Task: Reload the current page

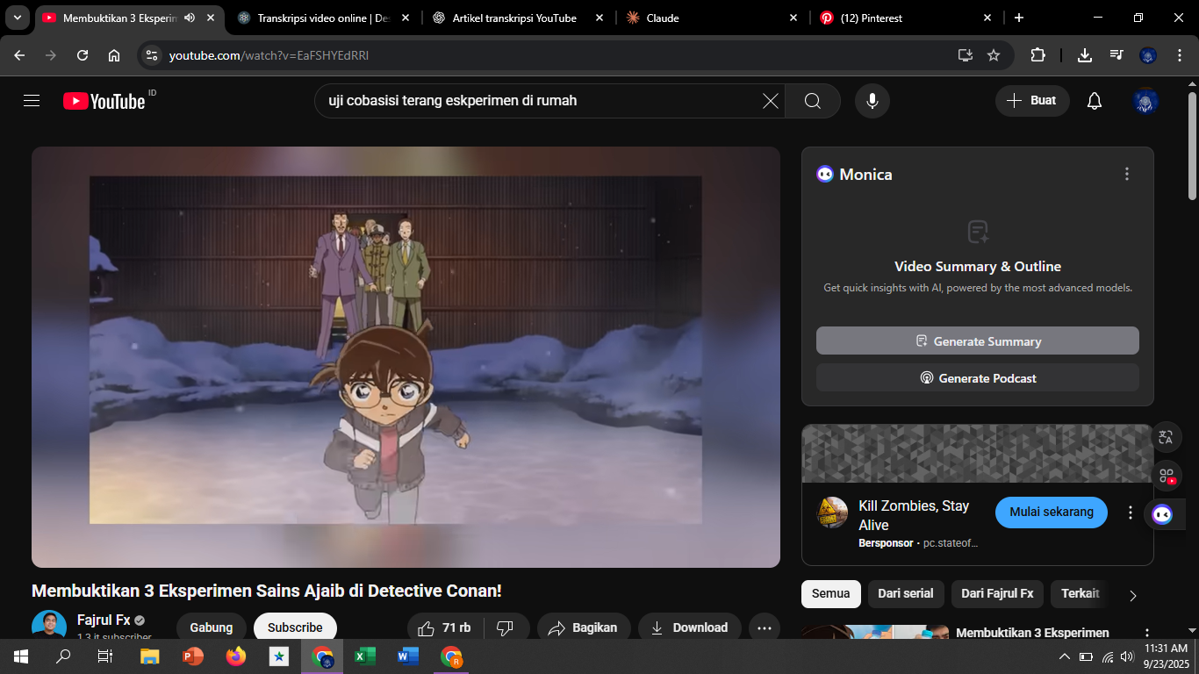Action: [x=83, y=55]
